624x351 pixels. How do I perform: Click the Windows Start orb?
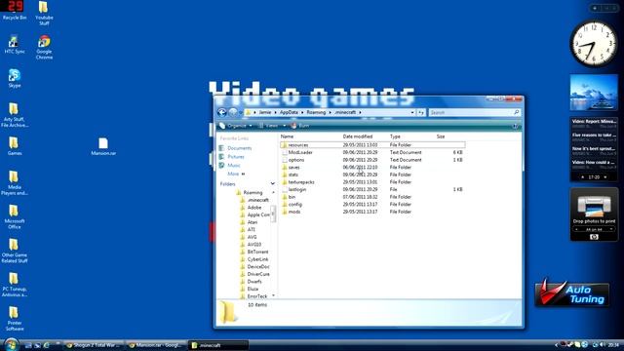pyautogui.click(x=11, y=344)
